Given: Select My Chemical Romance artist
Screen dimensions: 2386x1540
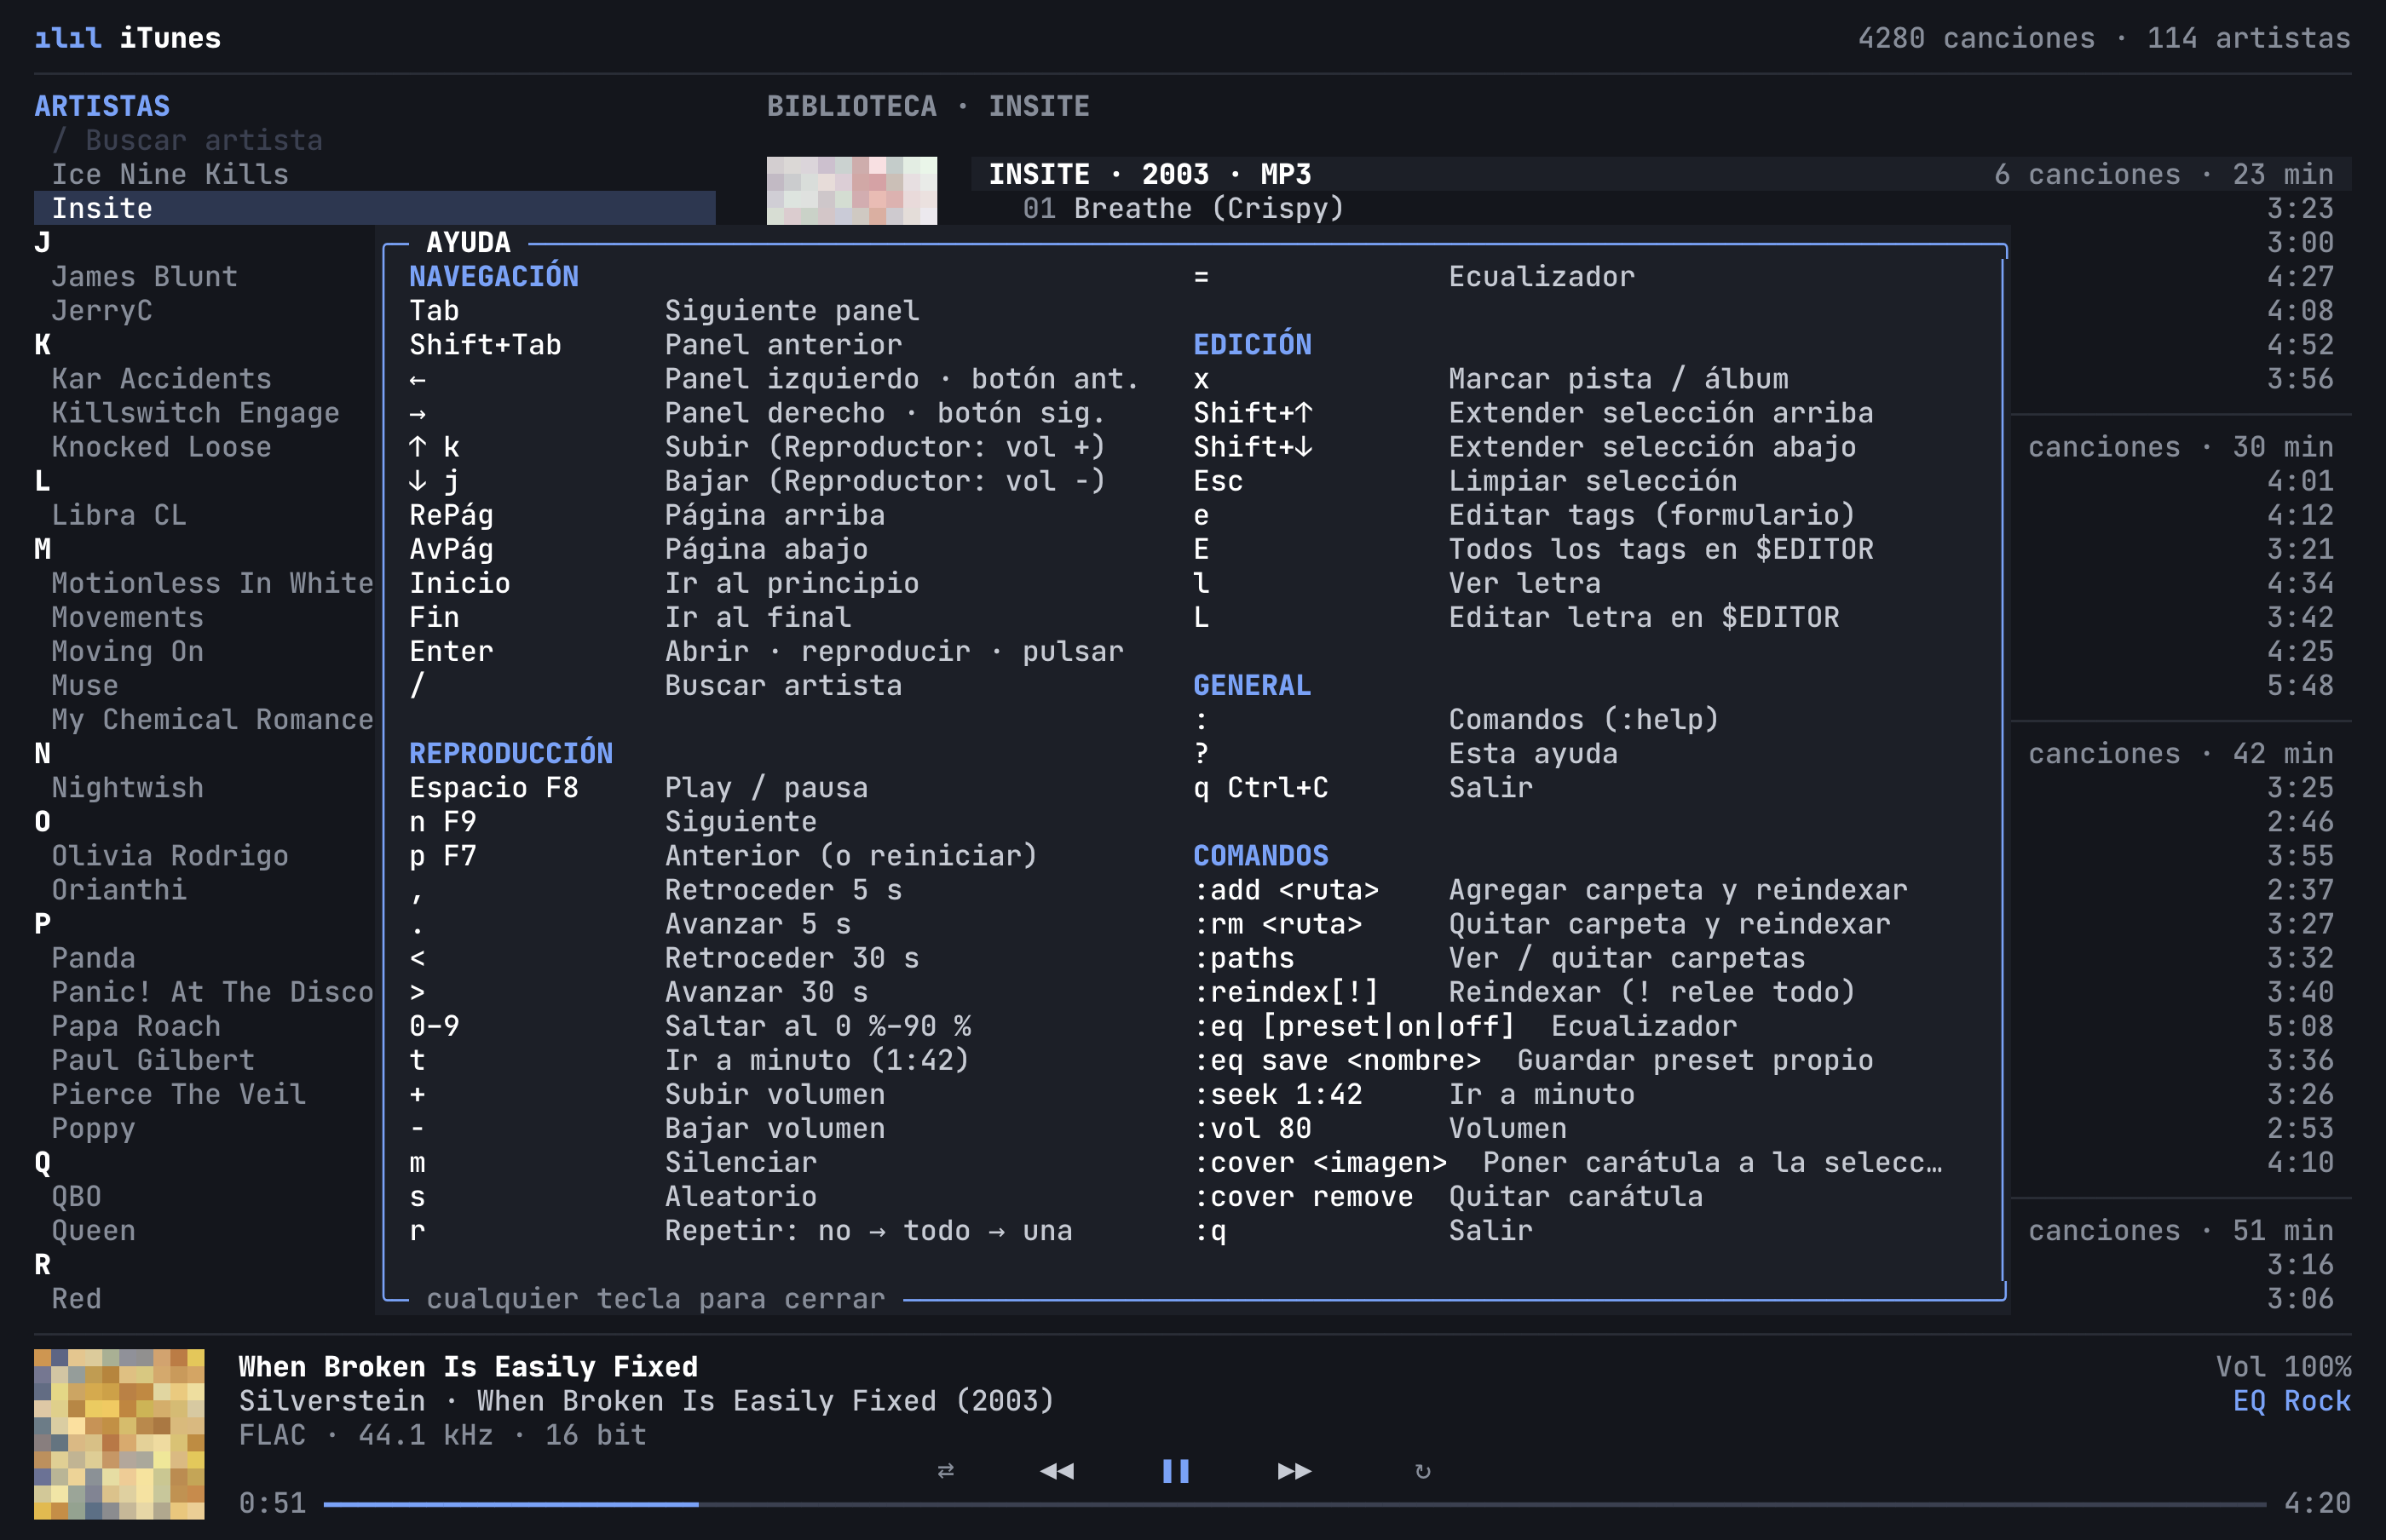Looking at the screenshot, I should pos(212,719).
